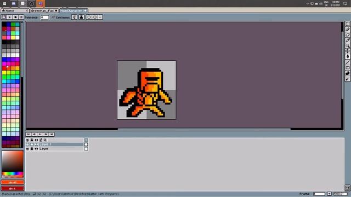Lock the bottom Layer using its padlock
This screenshot has width=351, height=197.
(x=32, y=149)
